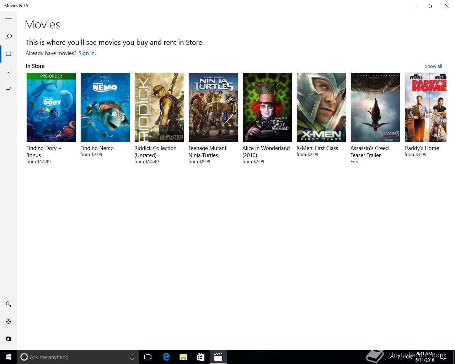Click the Sign in link
This screenshot has width=455, height=364.
click(86, 53)
